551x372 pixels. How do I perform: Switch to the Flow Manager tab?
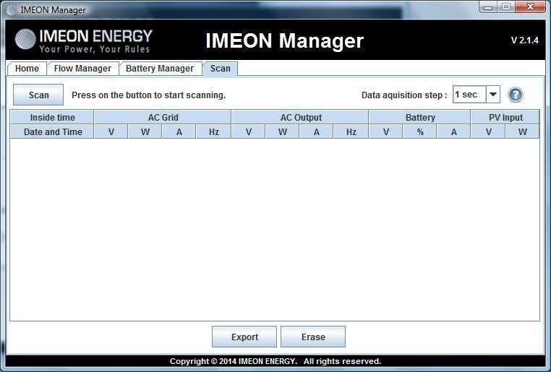pyautogui.click(x=82, y=69)
